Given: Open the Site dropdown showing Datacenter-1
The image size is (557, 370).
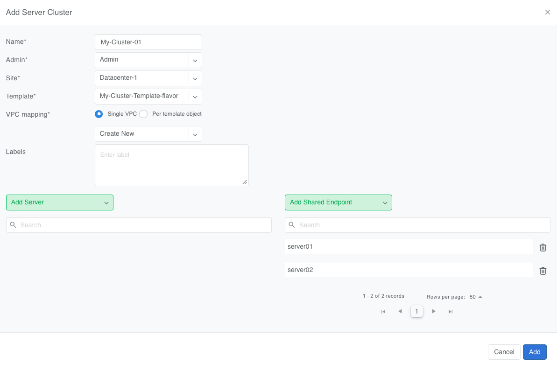Looking at the screenshot, I should click(148, 78).
